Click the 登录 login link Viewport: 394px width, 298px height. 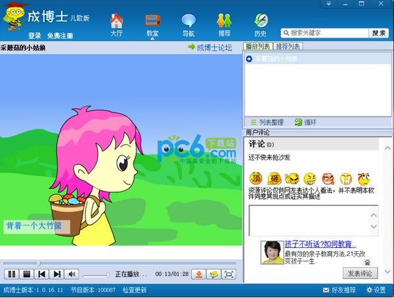click(34, 36)
